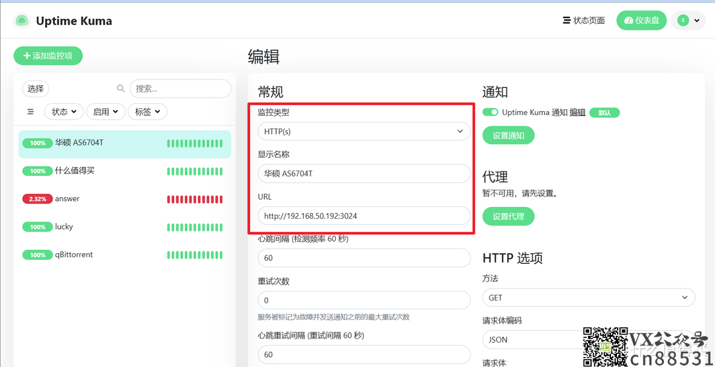The image size is (715, 367).
Task: Toggle the Uptime Kuma 通知 switch
Action: 490,112
